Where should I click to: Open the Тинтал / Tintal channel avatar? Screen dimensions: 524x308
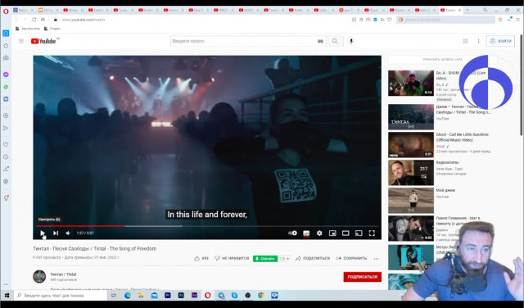click(x=39, y=277)
